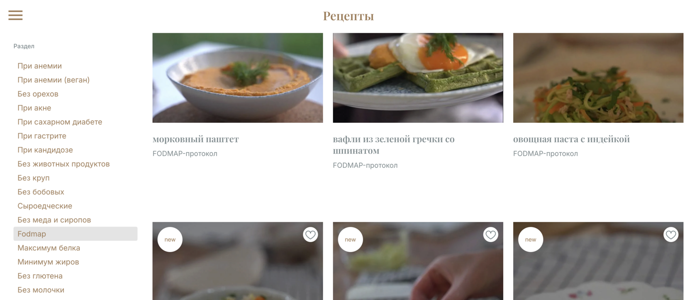Select the 'При анемии' section
Image resolution: width=697 pixels, height=300 pixels.
pyautogui.click(x=39, y=66)
